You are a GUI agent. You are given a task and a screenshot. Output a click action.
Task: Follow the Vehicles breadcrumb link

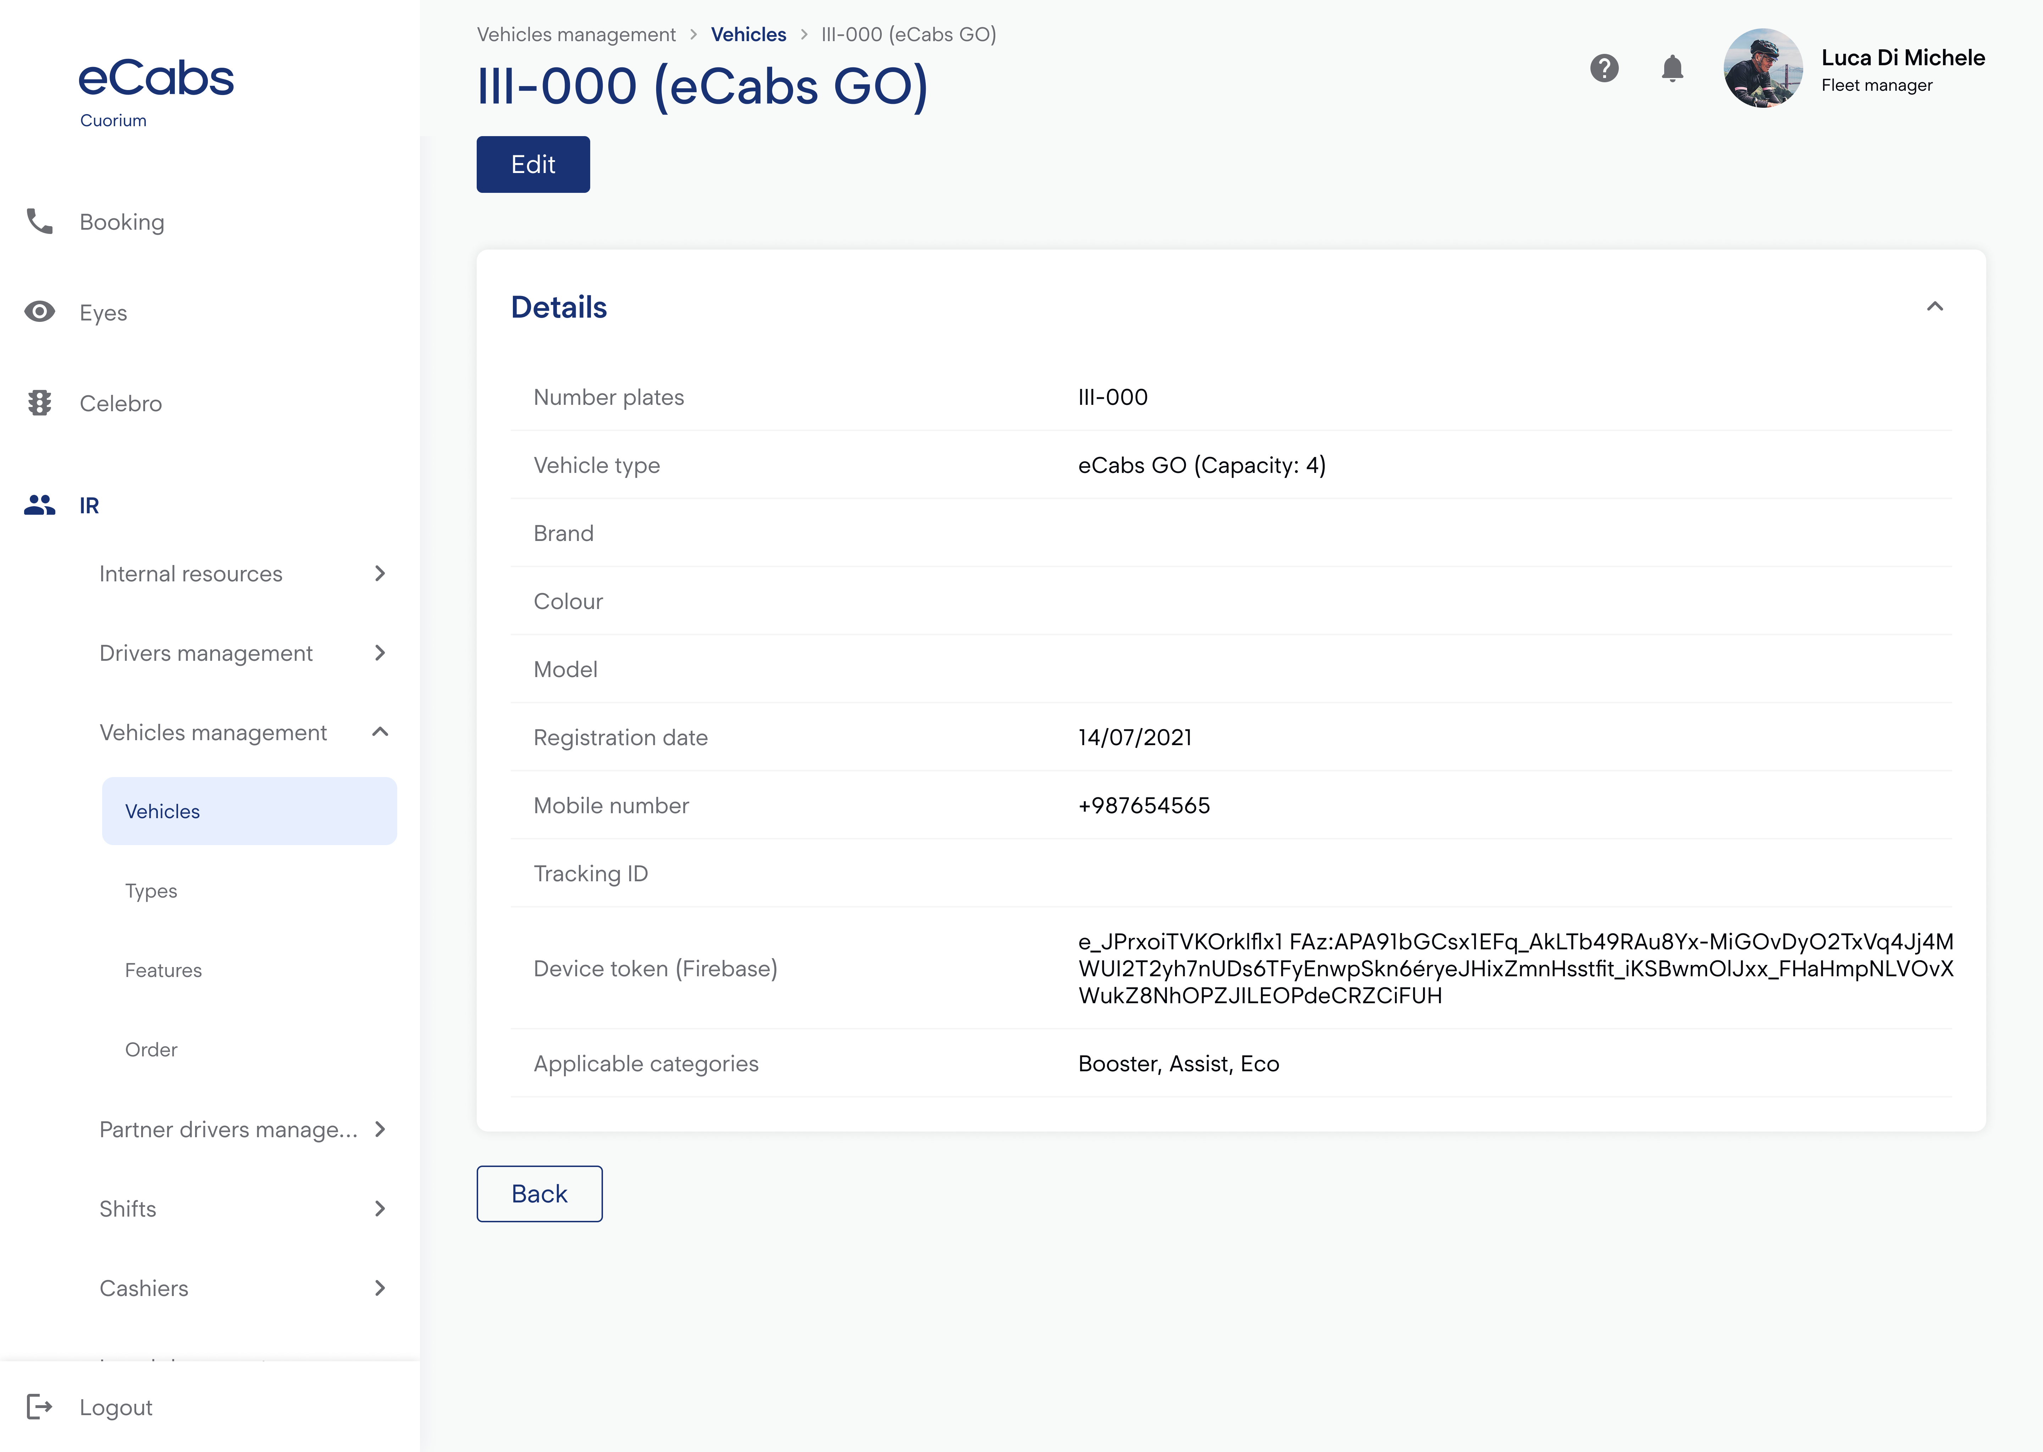tap(749, 35)
